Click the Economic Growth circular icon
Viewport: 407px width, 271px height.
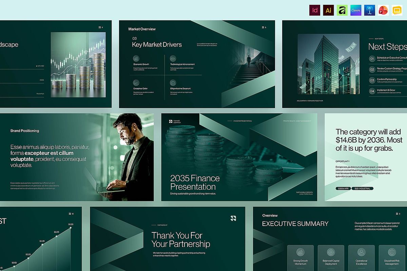(x=136, y=58)
